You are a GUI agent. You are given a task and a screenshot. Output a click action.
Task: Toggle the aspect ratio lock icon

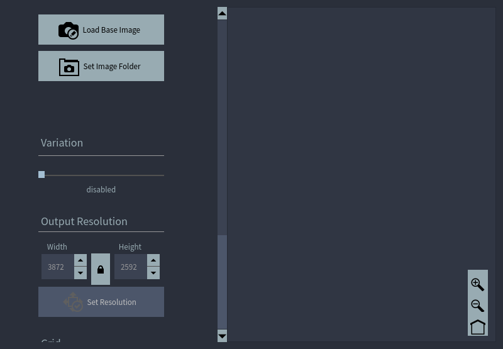pyautogui.click(x=101, y=269)
